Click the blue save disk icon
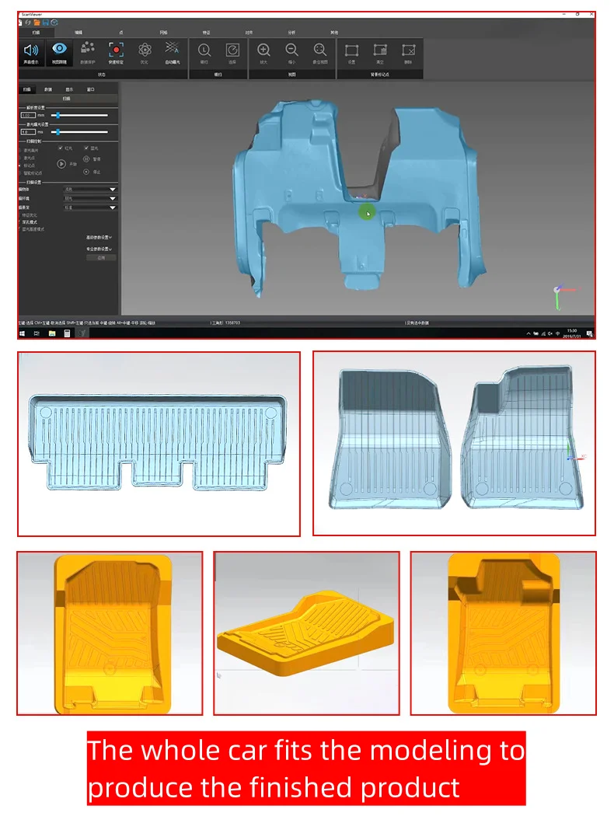Screen dimensions: 614x823 click(46, 23)
